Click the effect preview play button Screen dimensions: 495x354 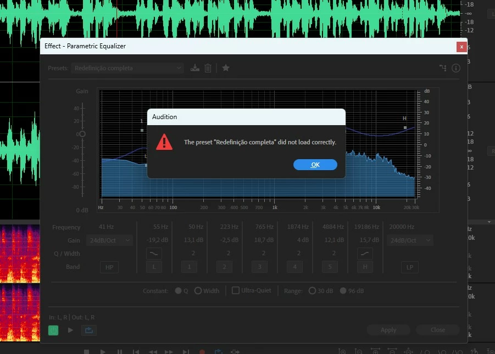point(70,330)
